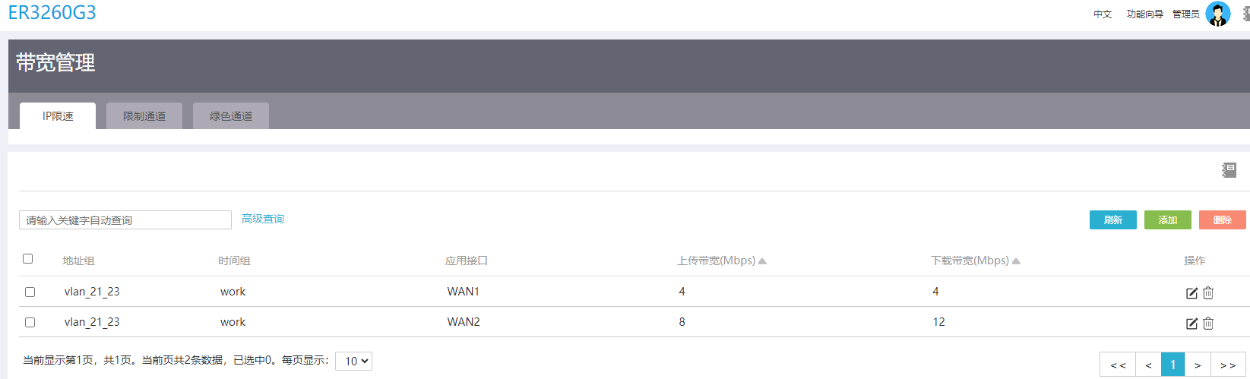Image resolution: width=1250 pixels, height=379 pixels.
Task: Edit the WAN2 speed limit rule
Action: click(1191, 324)
